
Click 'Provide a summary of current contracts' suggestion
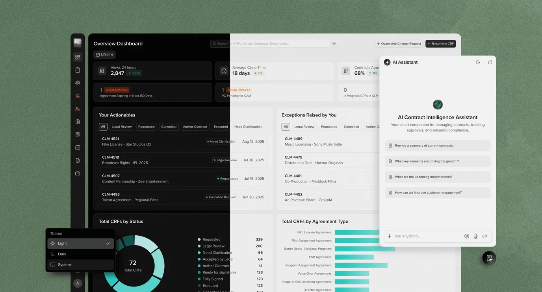(x=438, y=146)
